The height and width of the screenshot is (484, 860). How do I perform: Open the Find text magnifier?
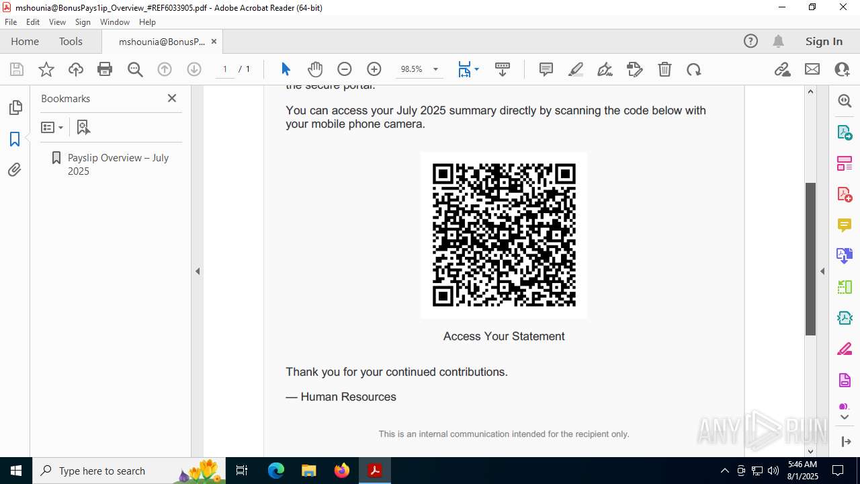point(135,69)
